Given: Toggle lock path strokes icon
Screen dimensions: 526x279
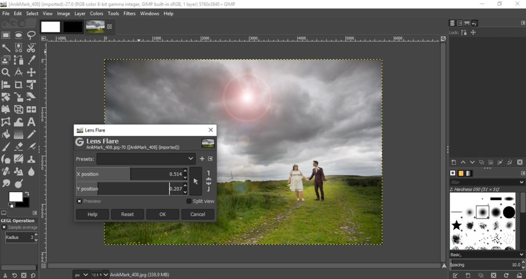Looking at the screenshot, I should [x=464, y=32].
